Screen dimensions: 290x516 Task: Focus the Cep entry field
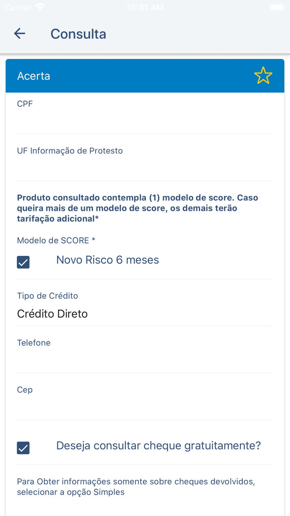(x=145, y=404)
